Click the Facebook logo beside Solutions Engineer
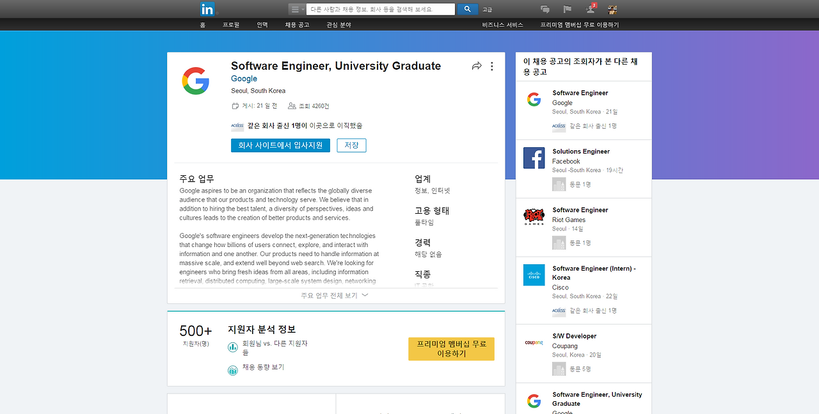 [x=534, y=157]
